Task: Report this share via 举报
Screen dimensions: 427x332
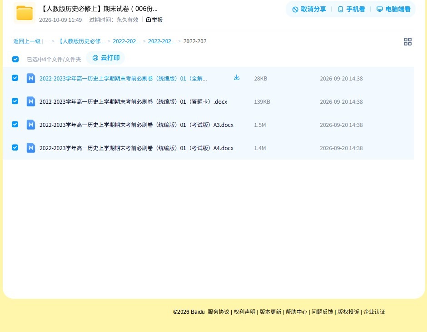Action: click(154, 20)
